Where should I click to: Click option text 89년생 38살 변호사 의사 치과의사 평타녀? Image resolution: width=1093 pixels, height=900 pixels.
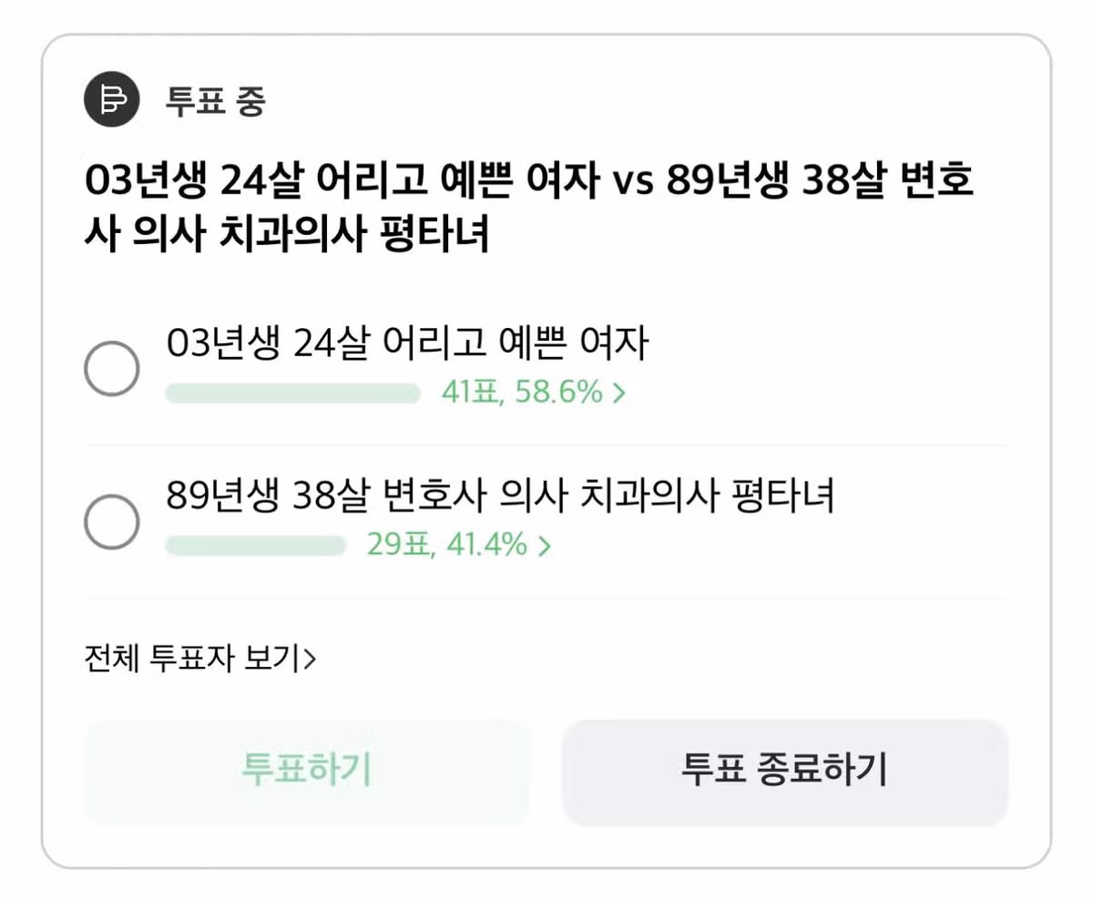tap(500, 497)
